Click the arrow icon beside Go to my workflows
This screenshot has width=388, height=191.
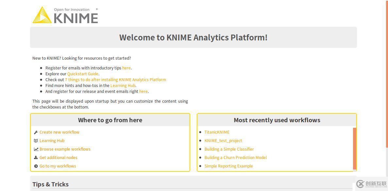36,166
